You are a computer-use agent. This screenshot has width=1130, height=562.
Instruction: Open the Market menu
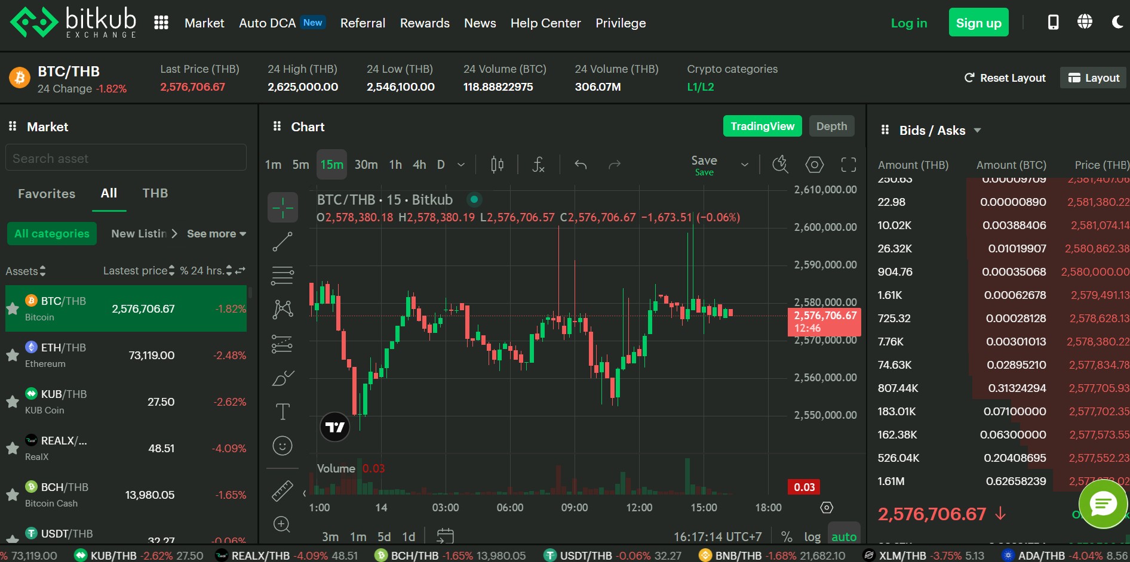[x=204, y=23]
